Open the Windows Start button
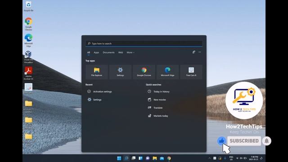Viewport: 288px width, 162px height. pos(119,158)
